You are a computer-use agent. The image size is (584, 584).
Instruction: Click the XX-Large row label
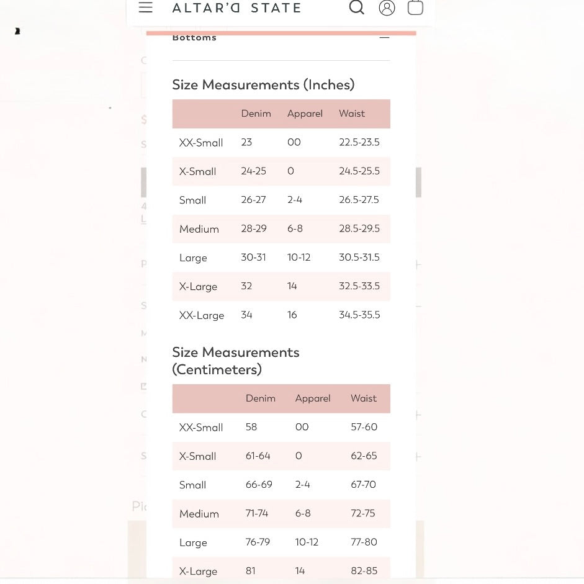tap(201, 315)
